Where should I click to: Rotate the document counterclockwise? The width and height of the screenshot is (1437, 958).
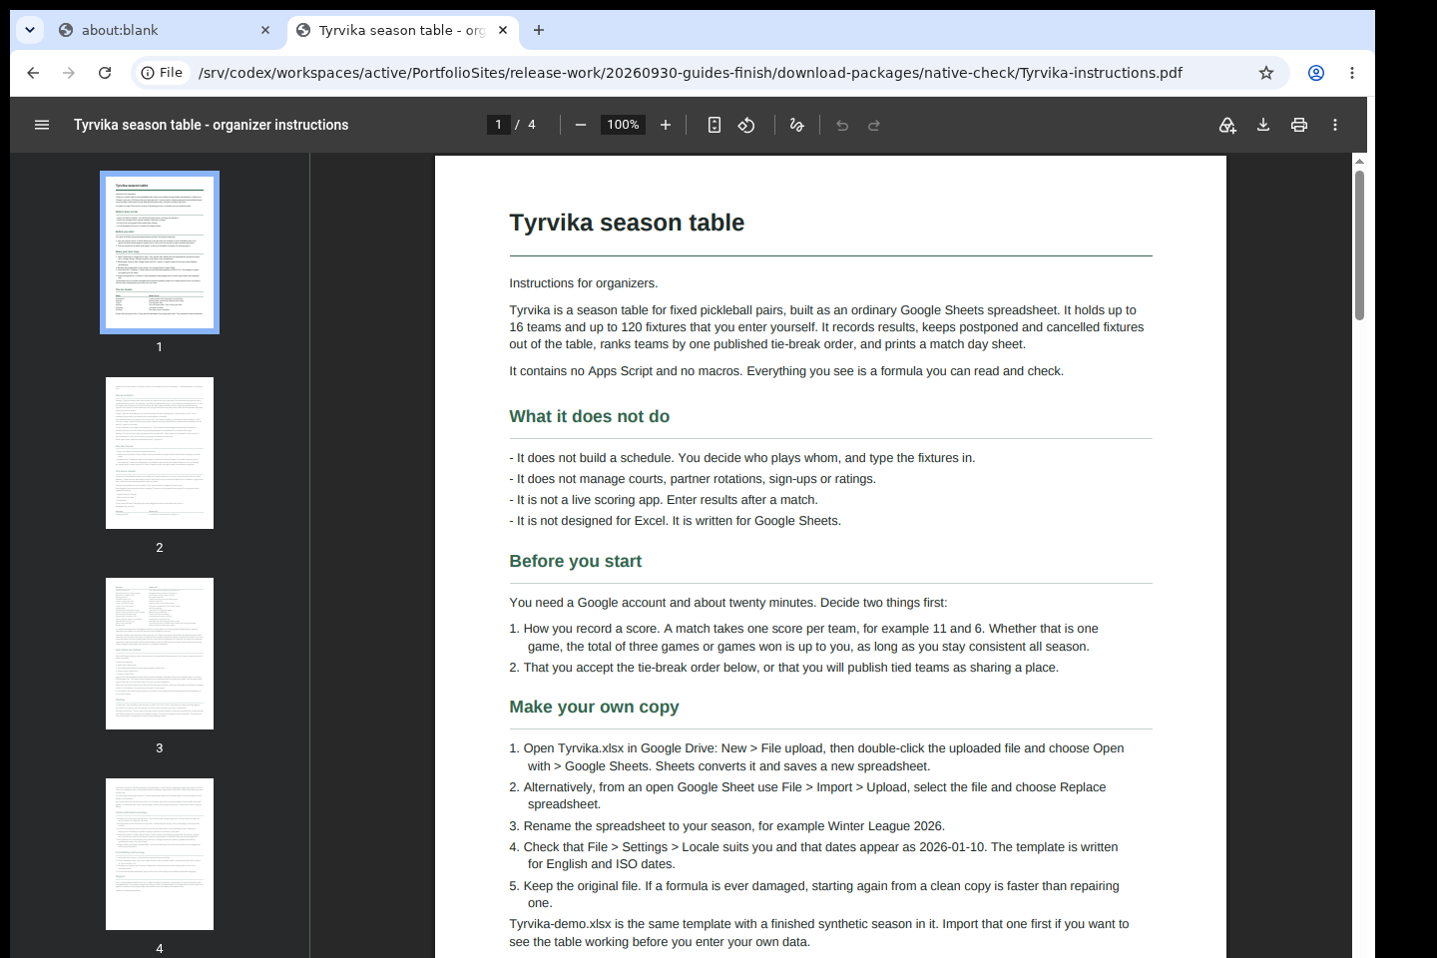(746, 125)
